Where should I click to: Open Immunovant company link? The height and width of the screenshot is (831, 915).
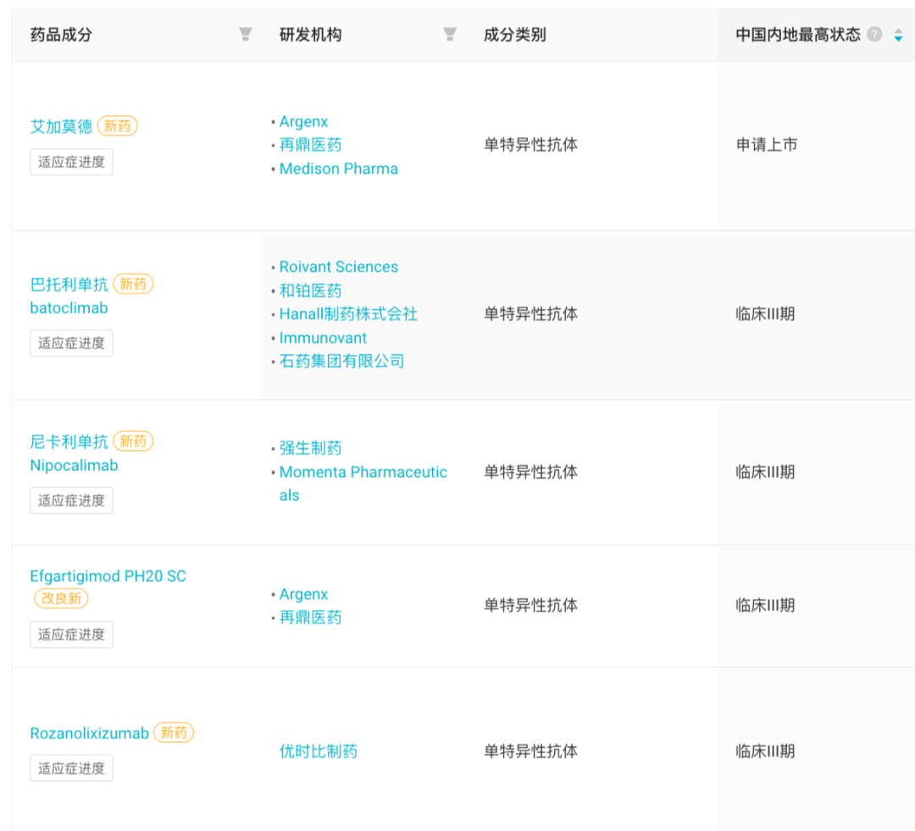[x=323, y=338]
